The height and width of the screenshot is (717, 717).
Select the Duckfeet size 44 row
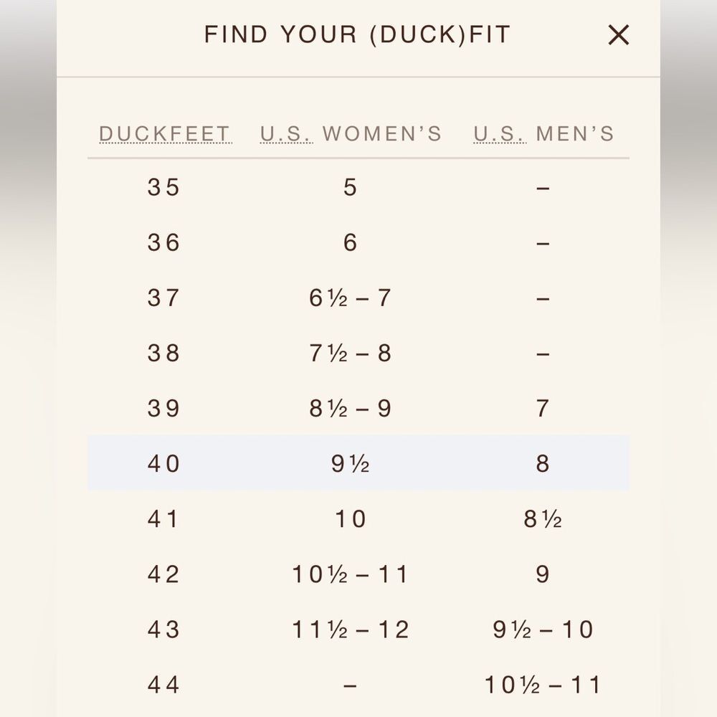(x=358, y=685)
